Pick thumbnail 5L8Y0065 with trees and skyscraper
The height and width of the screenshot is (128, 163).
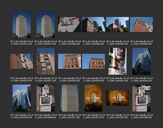pos(118,24)
